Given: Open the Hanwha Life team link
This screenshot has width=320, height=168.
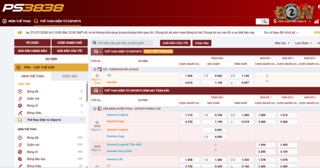Looking at the screenshot, I should pyautogui.click(x=115, y=159).
